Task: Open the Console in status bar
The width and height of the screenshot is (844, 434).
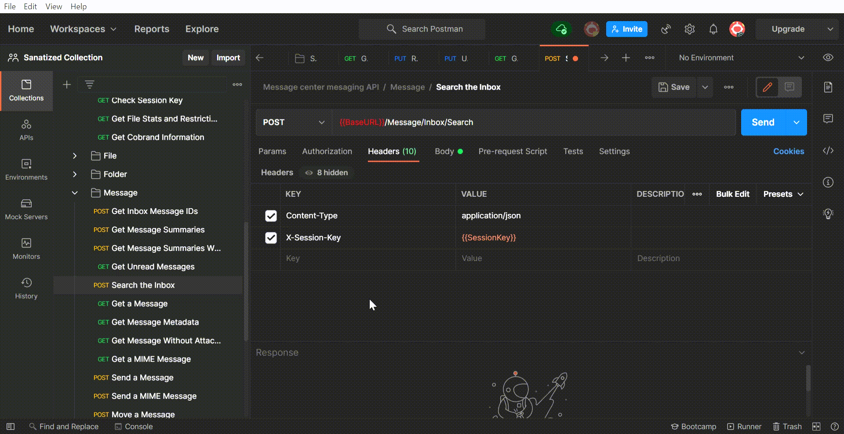Action: 134,427
